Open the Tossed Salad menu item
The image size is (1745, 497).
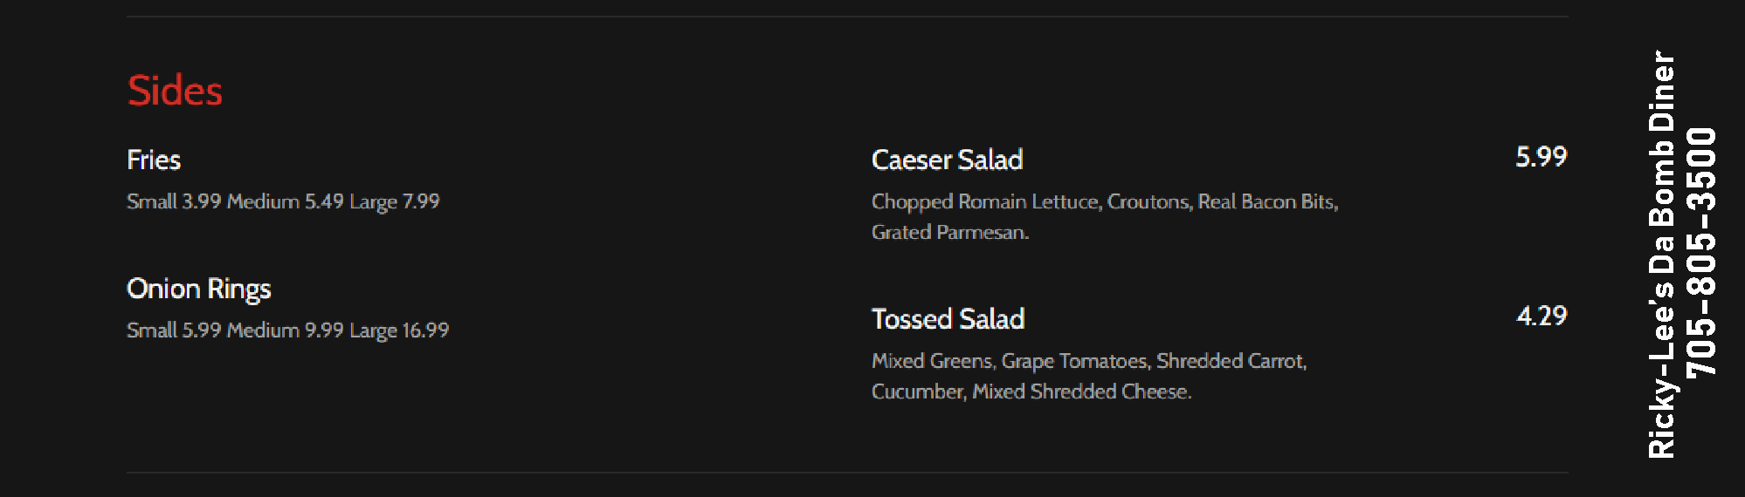click(948, 319)
